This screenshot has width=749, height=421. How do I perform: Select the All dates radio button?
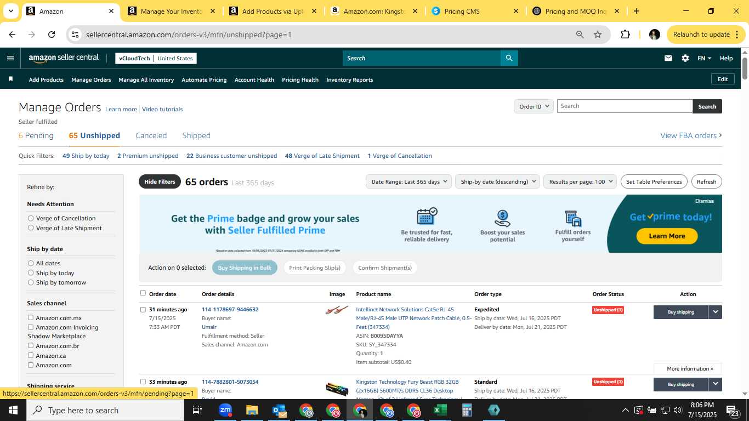(31, 263)
